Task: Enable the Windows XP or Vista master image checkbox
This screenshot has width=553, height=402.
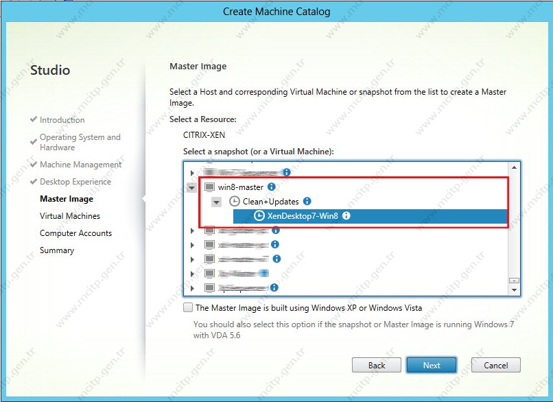Action: point(188,307)
